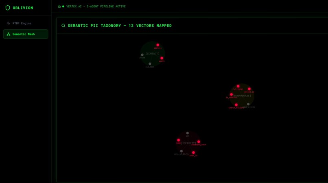Click the gray zip_code node
This screenshot has width=328, height=183.
click(x=150, y=64)
